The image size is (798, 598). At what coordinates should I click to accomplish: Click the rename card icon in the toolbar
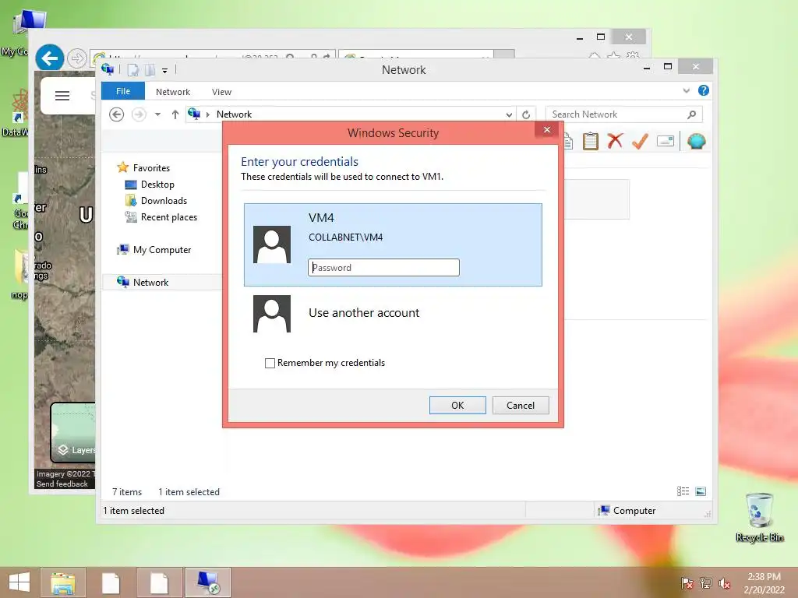tap(666, 141)
